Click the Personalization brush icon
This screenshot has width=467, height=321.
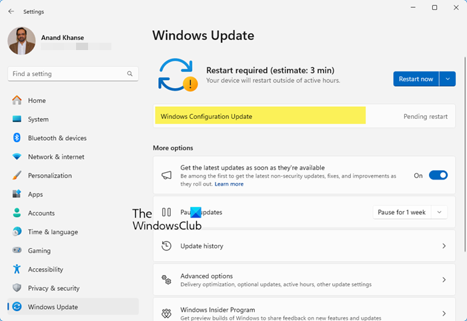[x=17, y=176]
